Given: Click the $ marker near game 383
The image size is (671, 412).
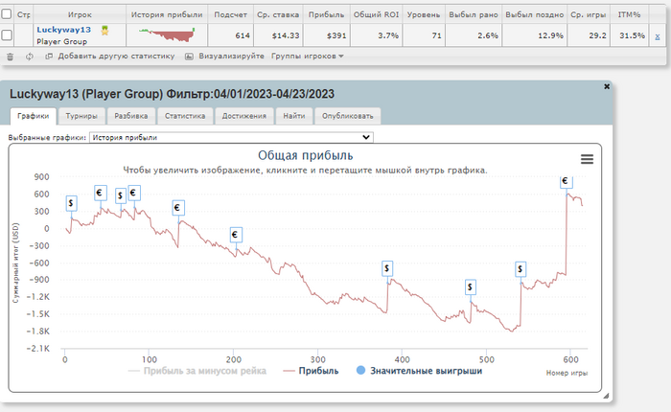Looking at the screenshot, I should pyautogui.click(x=387, y=268).
